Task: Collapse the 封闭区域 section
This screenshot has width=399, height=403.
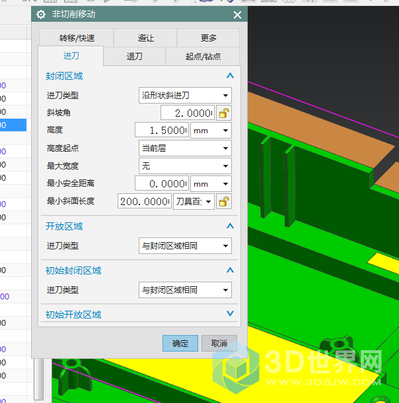Action: 230,76
